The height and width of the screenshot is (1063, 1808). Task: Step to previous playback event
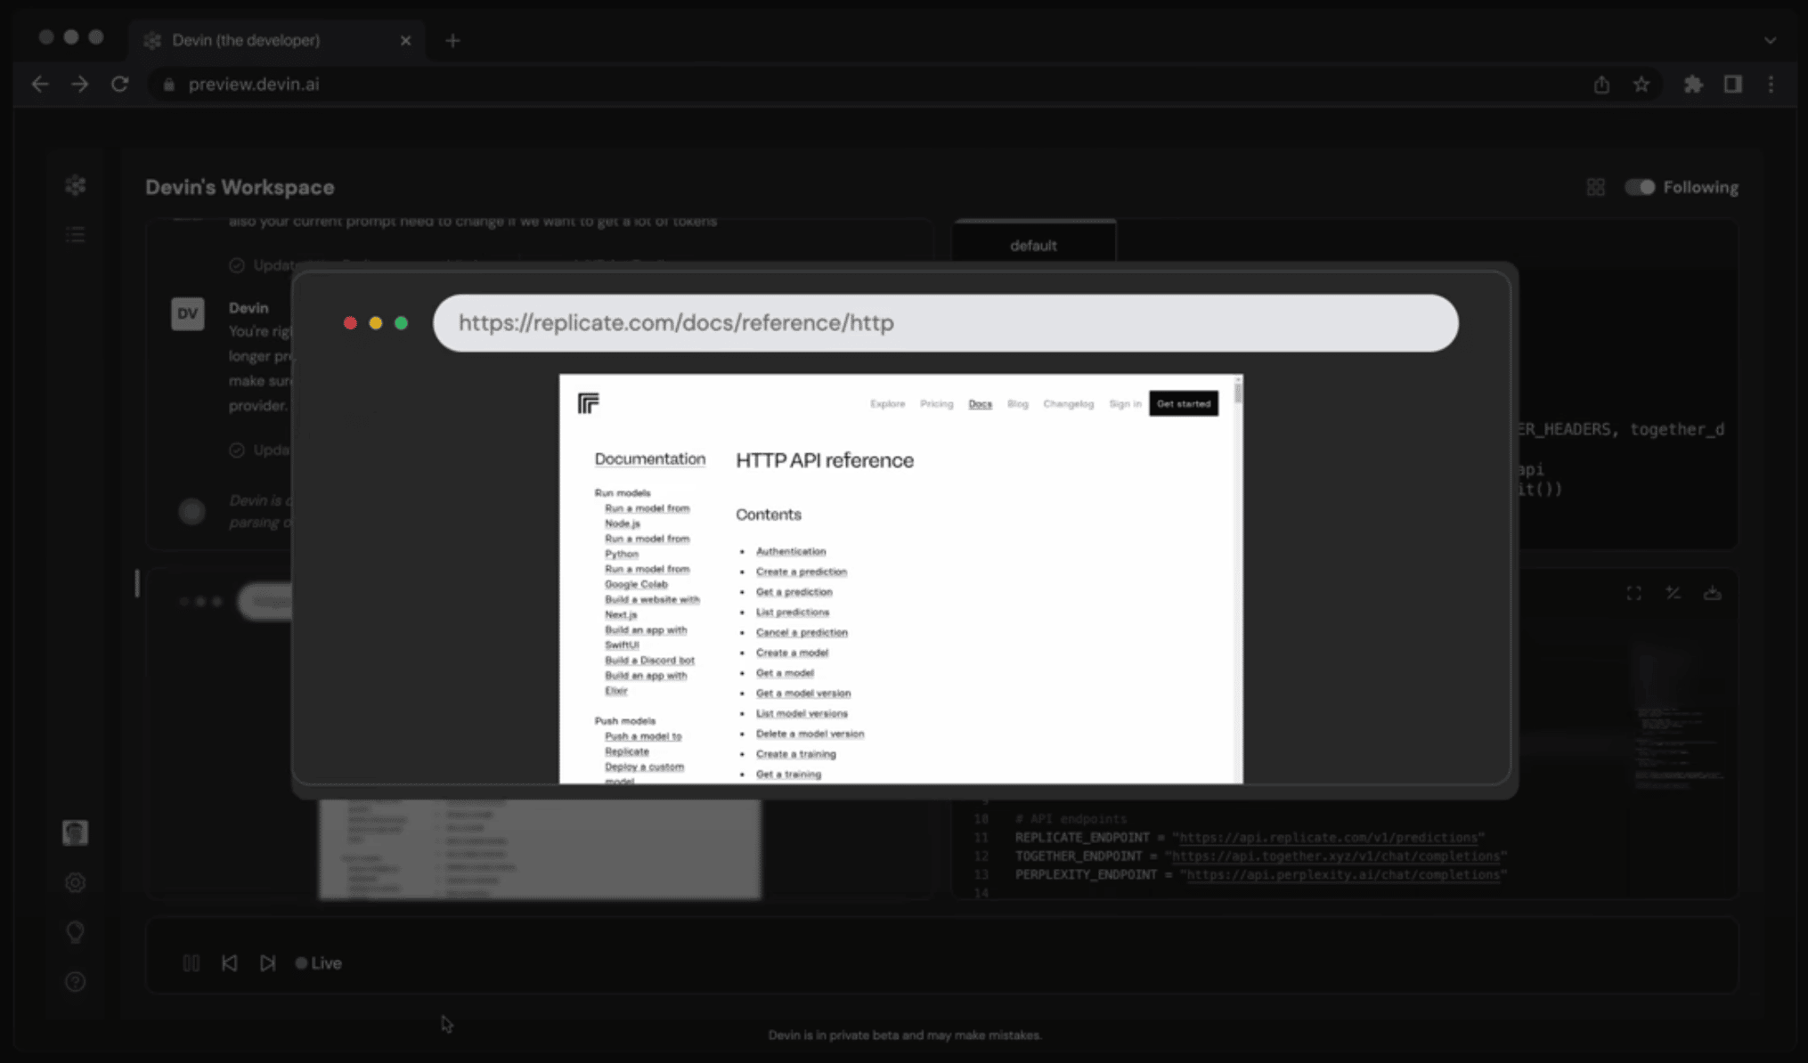tap(229, 963)
